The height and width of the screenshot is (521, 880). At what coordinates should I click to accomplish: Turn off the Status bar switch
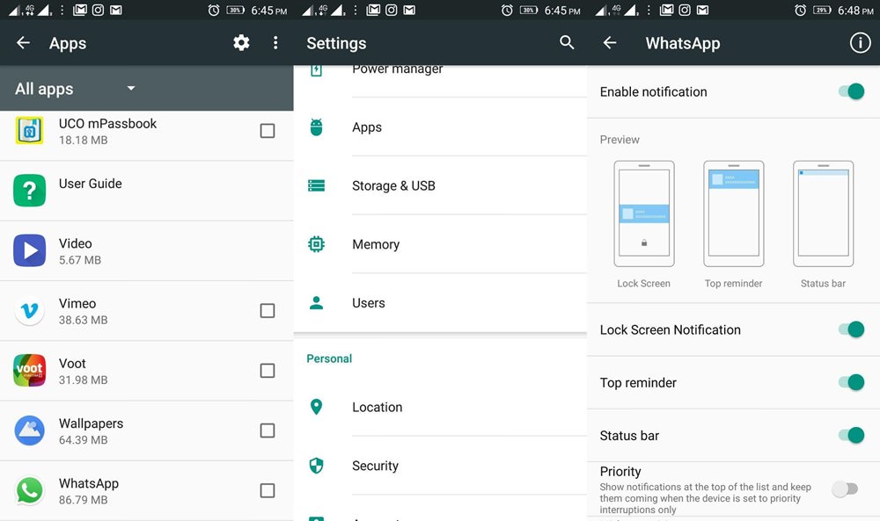851,435
